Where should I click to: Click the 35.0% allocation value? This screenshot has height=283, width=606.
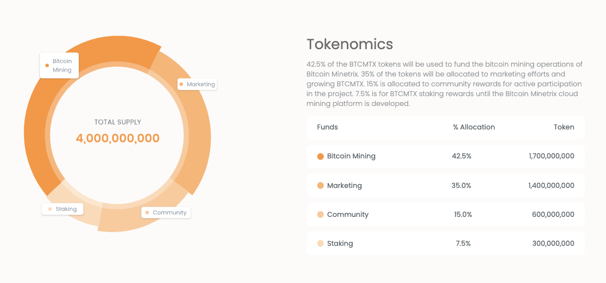coord(461,186)
